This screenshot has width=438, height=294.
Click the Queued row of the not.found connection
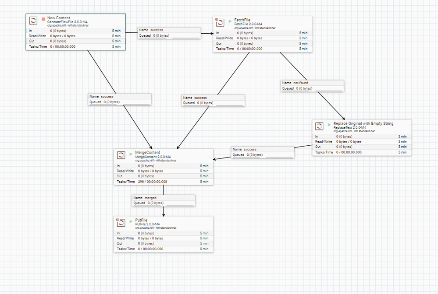312,88
